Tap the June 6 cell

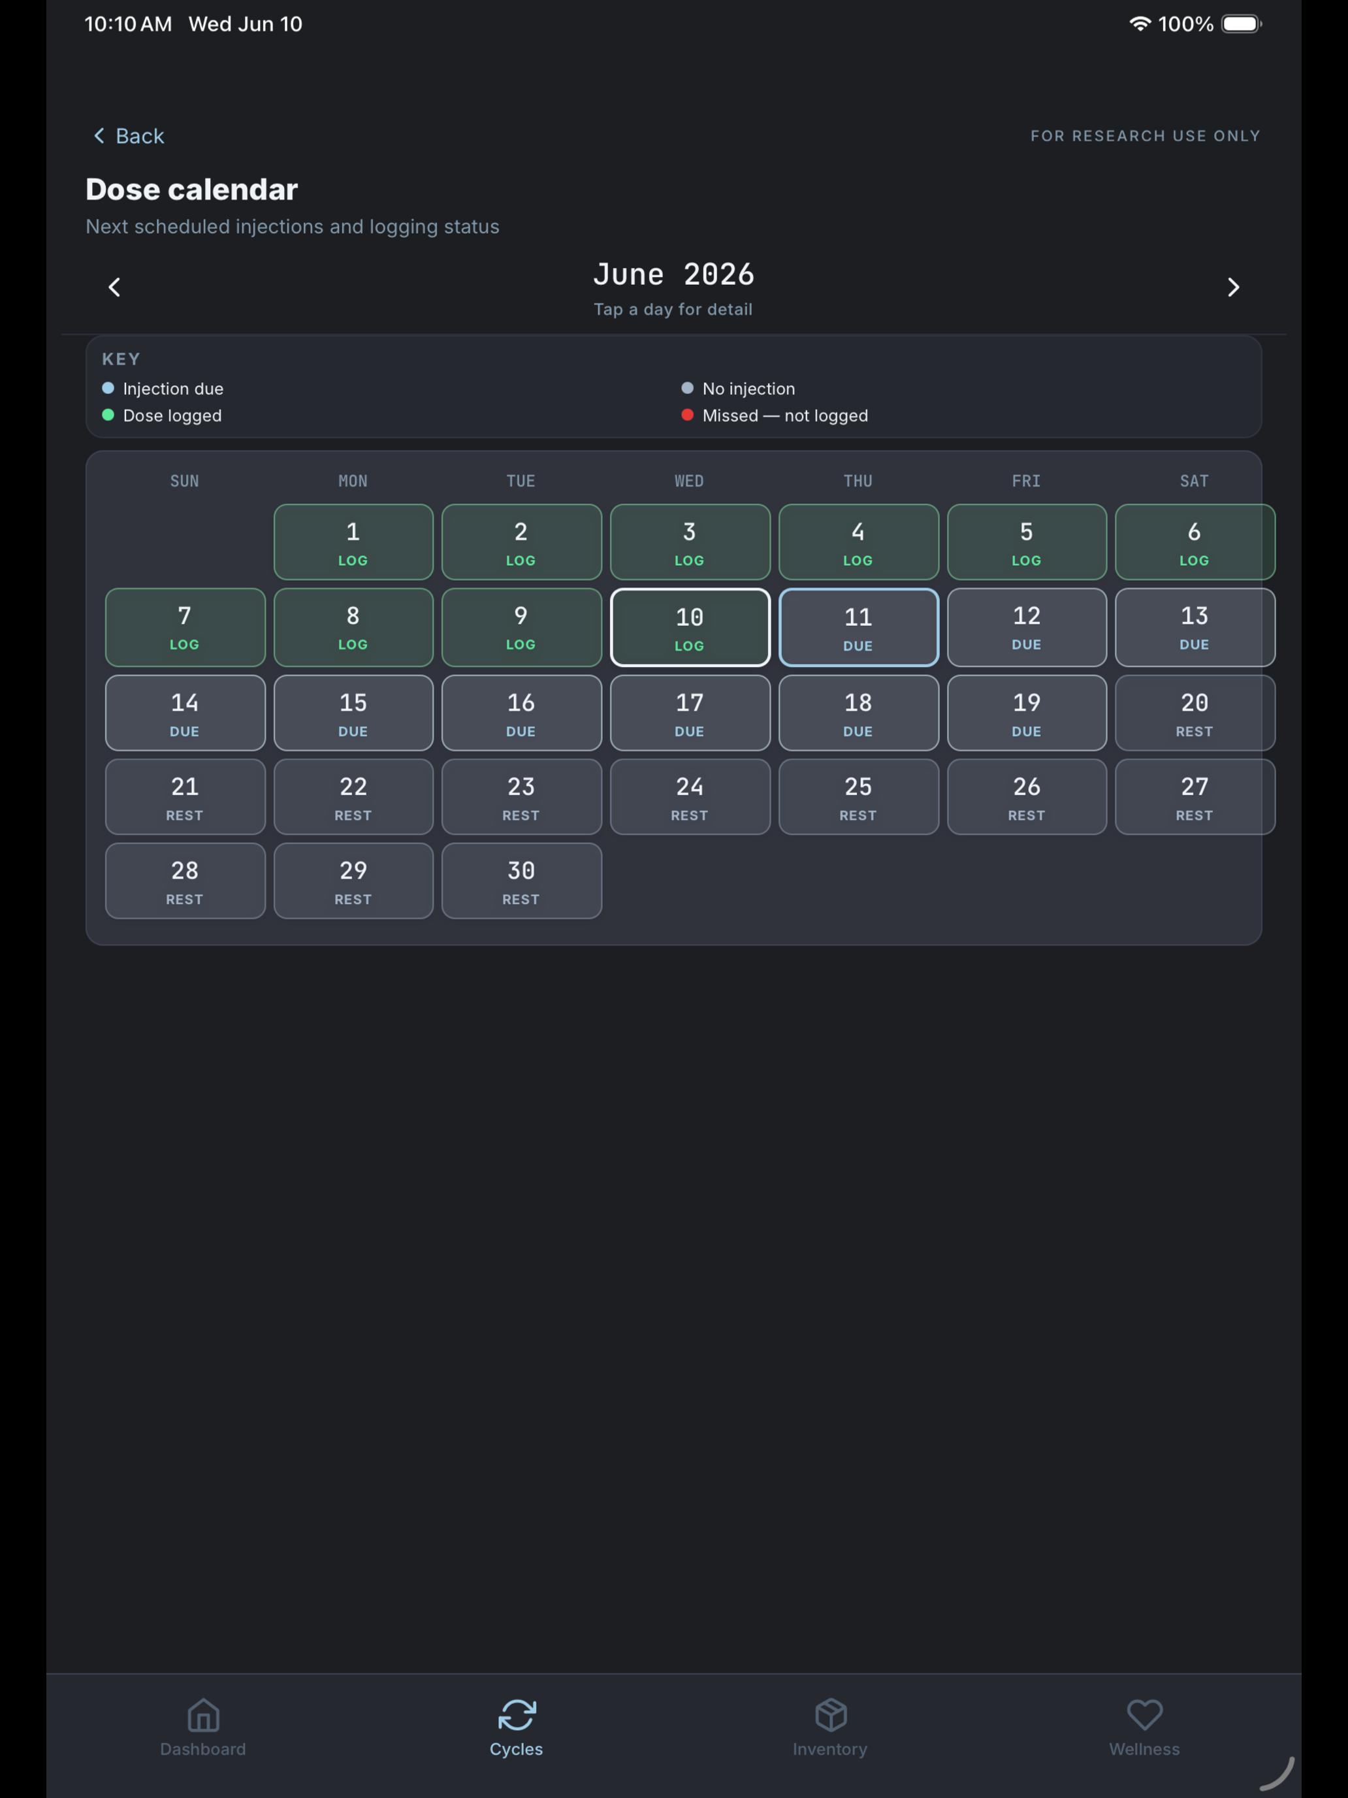(x=1195, y=542)
